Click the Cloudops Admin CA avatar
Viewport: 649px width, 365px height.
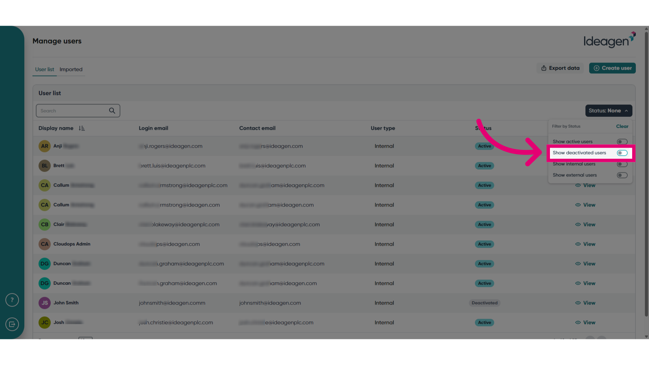tap(45, 244)
